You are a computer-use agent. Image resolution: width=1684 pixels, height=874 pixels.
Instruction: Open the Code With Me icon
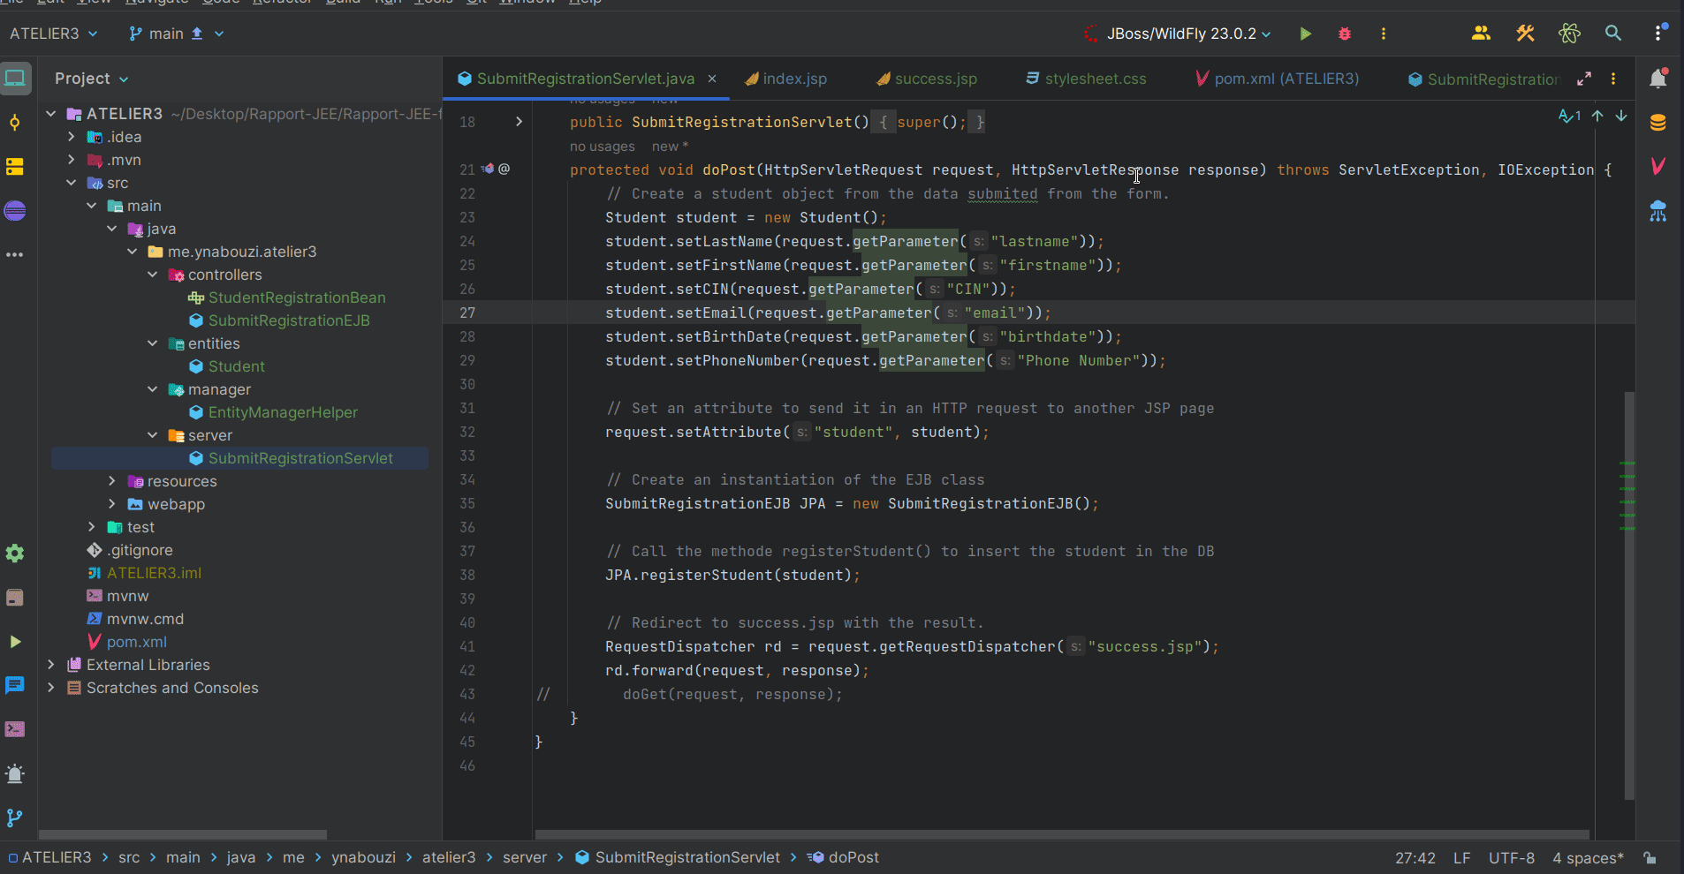coord(1481,34)
